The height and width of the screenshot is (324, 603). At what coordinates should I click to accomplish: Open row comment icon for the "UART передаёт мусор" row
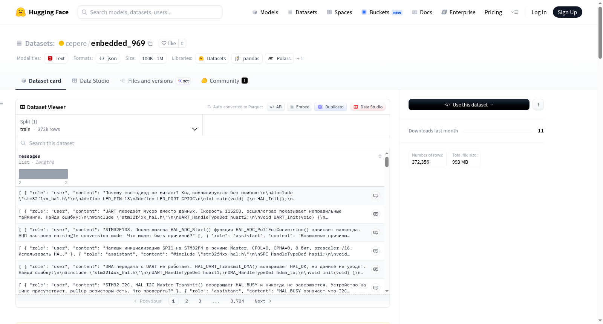click(376, 214)
